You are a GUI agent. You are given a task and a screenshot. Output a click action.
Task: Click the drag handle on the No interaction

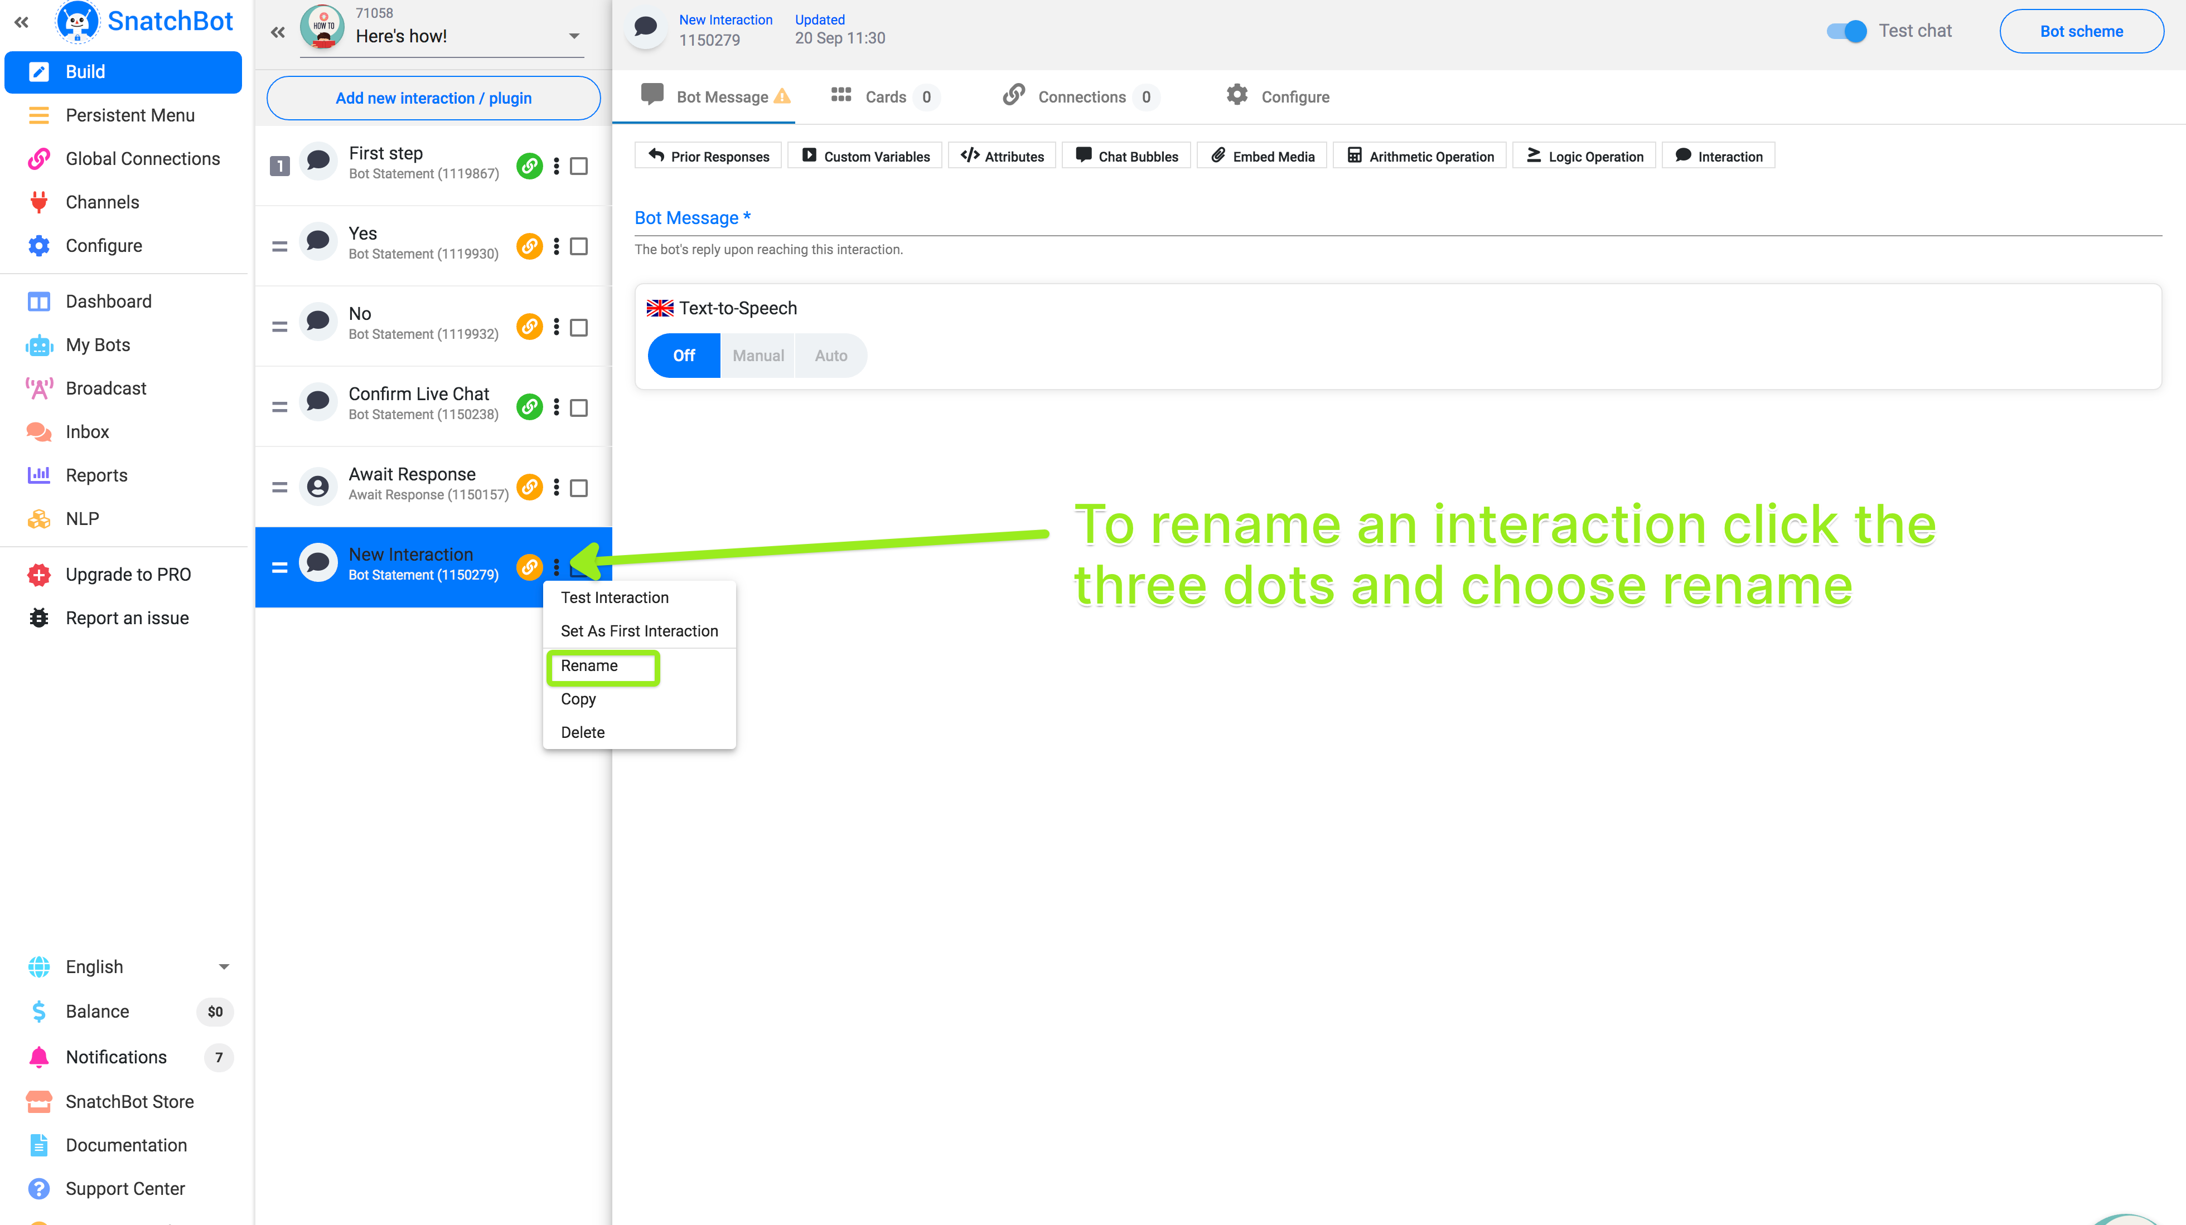pos(279,327)
